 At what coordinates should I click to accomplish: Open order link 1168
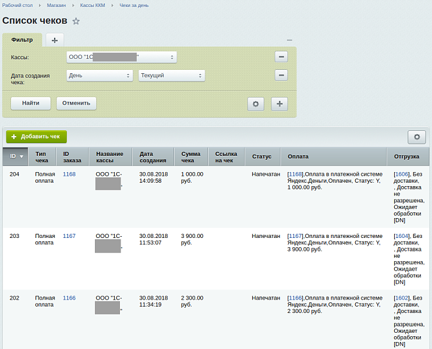69,174
